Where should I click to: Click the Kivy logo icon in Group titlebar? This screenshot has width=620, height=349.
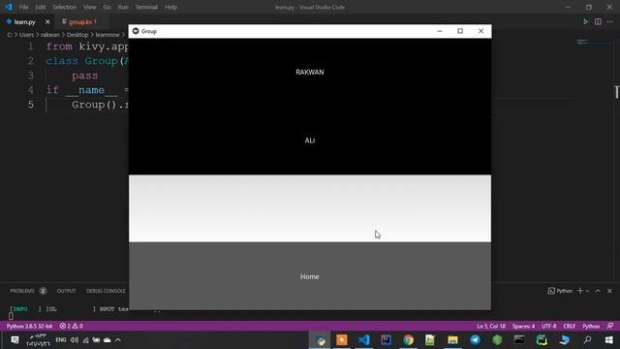point(136,31)
